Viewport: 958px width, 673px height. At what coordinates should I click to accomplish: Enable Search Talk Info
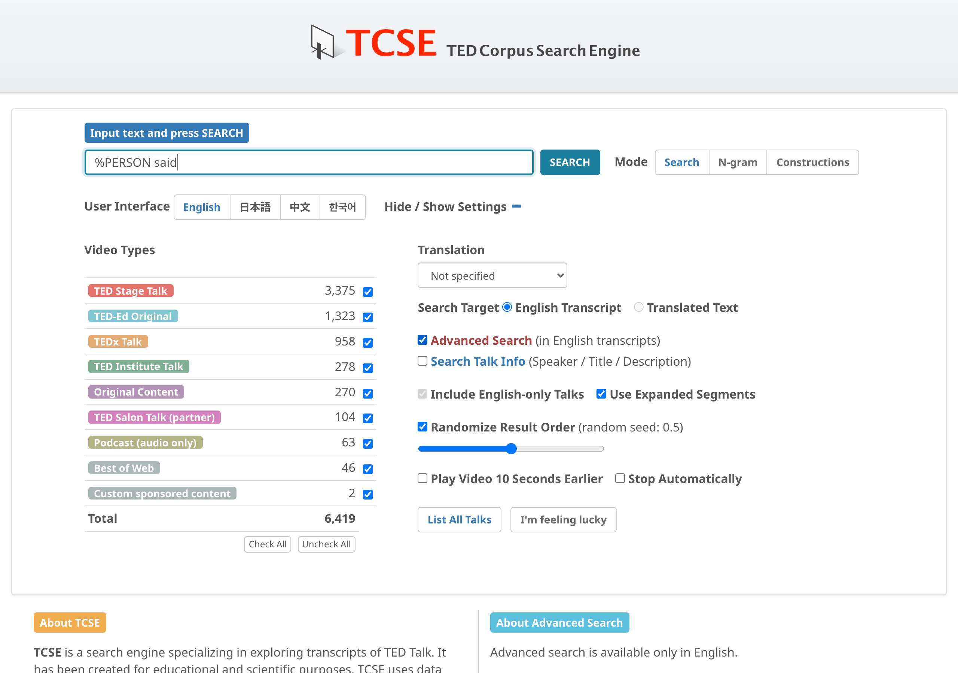pos(422,361)
